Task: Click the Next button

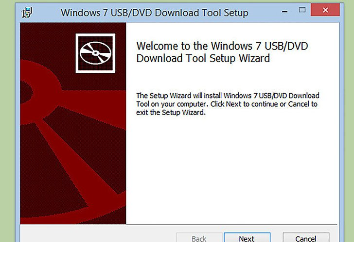Action: click(247, 237)
